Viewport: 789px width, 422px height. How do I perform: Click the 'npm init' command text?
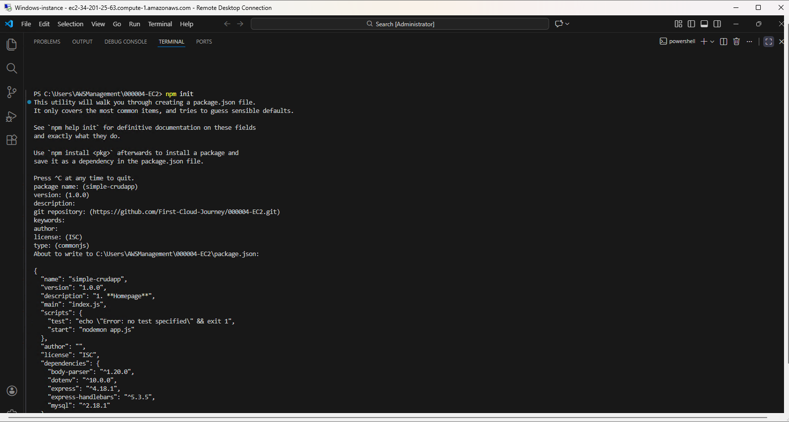[179, 94]
